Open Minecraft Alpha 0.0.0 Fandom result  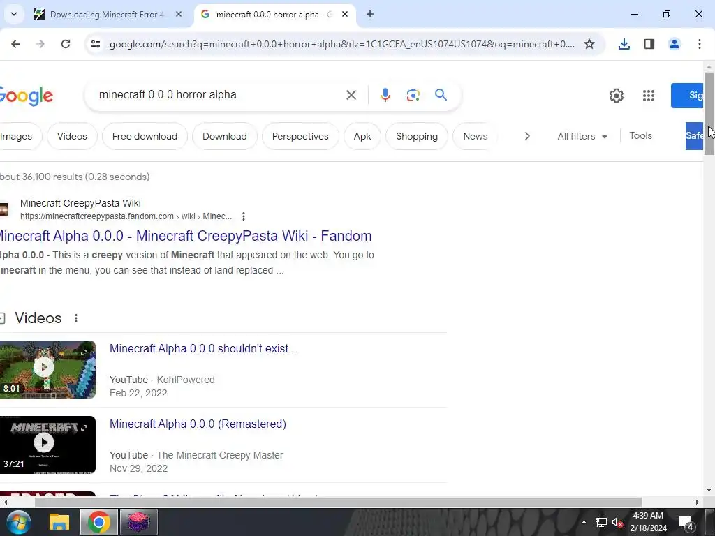pyautogui.click(x=185, y=236)
